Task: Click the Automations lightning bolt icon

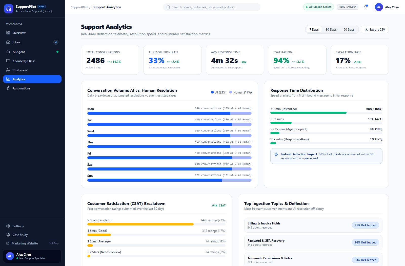Action: (x=8, y=88)
